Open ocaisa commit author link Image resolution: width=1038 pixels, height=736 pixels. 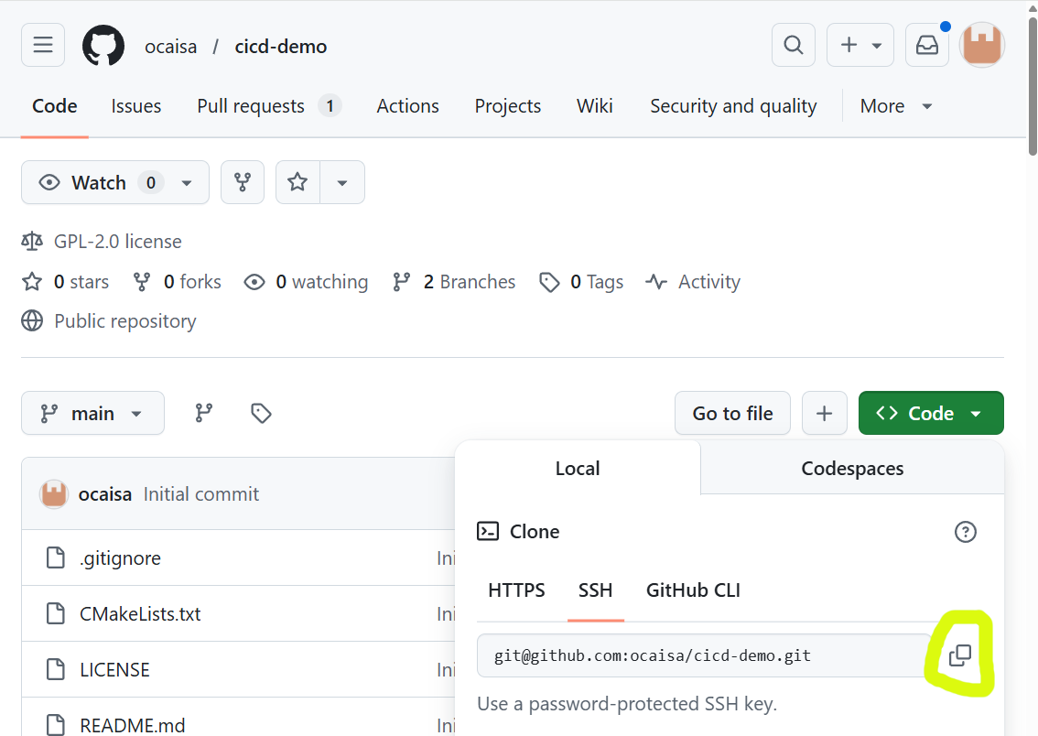pos(104,494)
